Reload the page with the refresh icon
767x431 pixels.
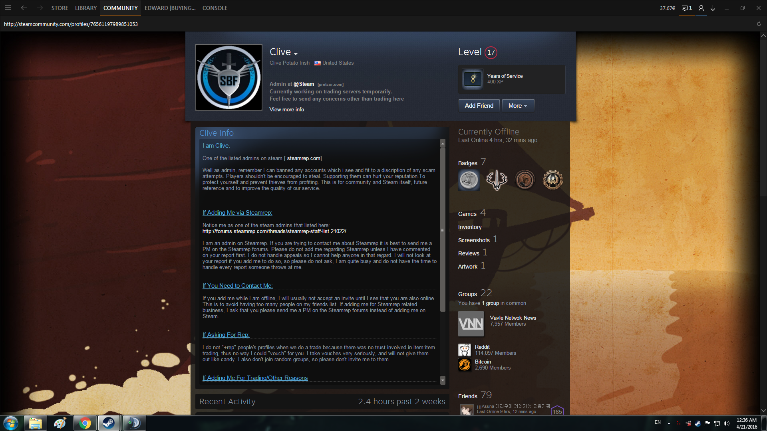759,24
